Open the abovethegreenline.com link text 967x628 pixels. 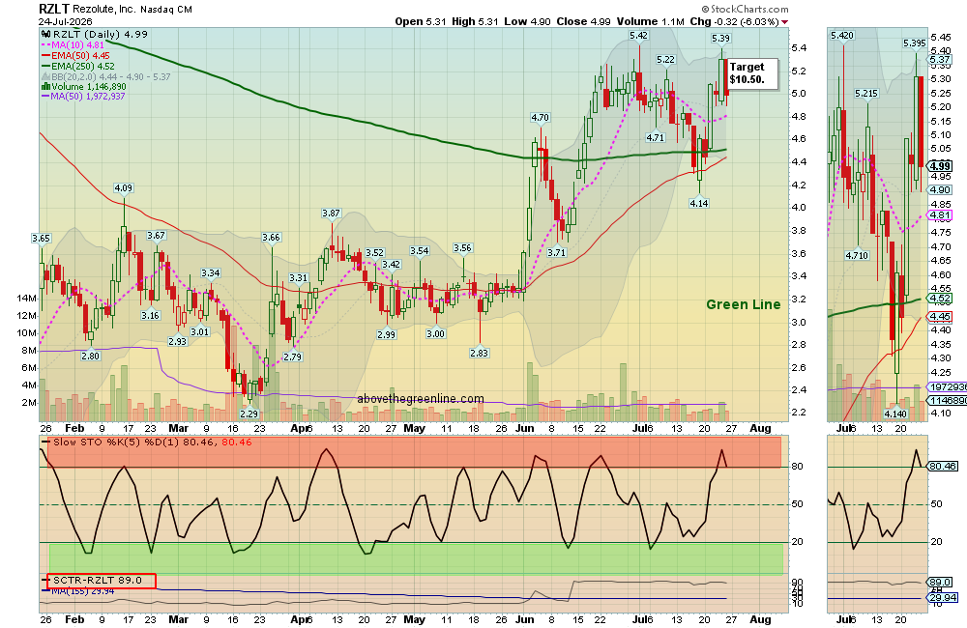421,399
